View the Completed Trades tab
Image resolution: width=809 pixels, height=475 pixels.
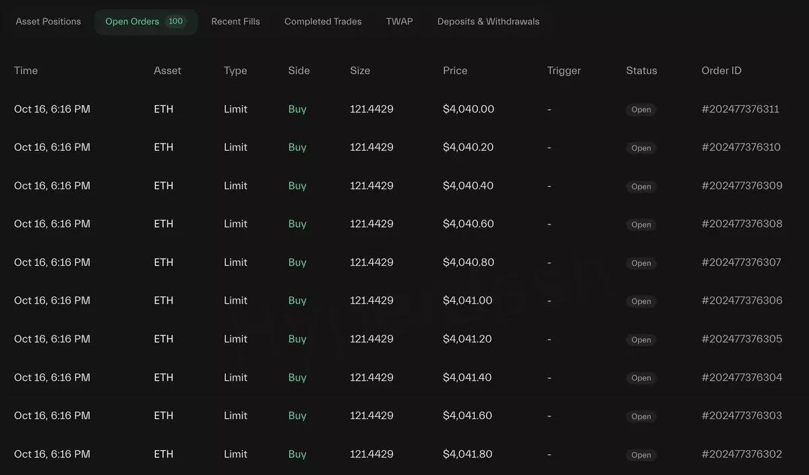tap(323, 22)
